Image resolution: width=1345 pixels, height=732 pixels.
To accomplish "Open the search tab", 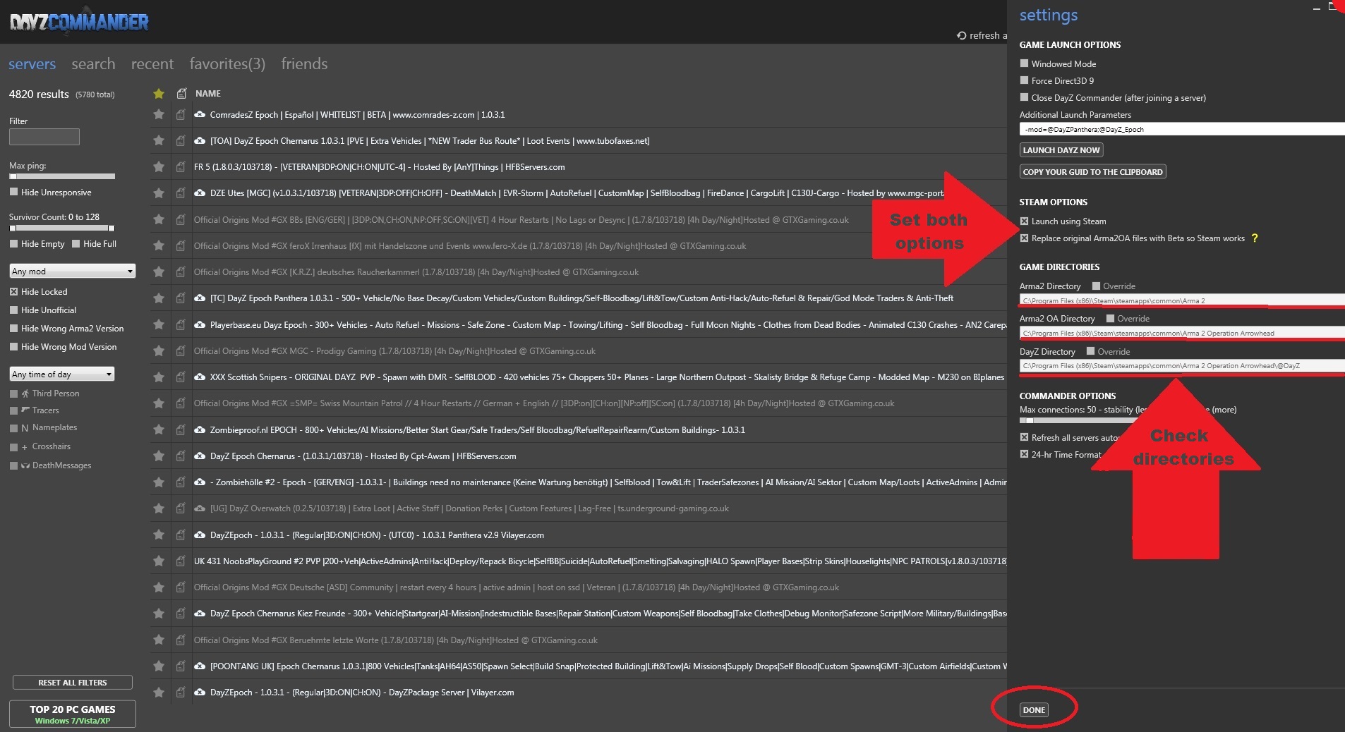I will pos(93,63).
